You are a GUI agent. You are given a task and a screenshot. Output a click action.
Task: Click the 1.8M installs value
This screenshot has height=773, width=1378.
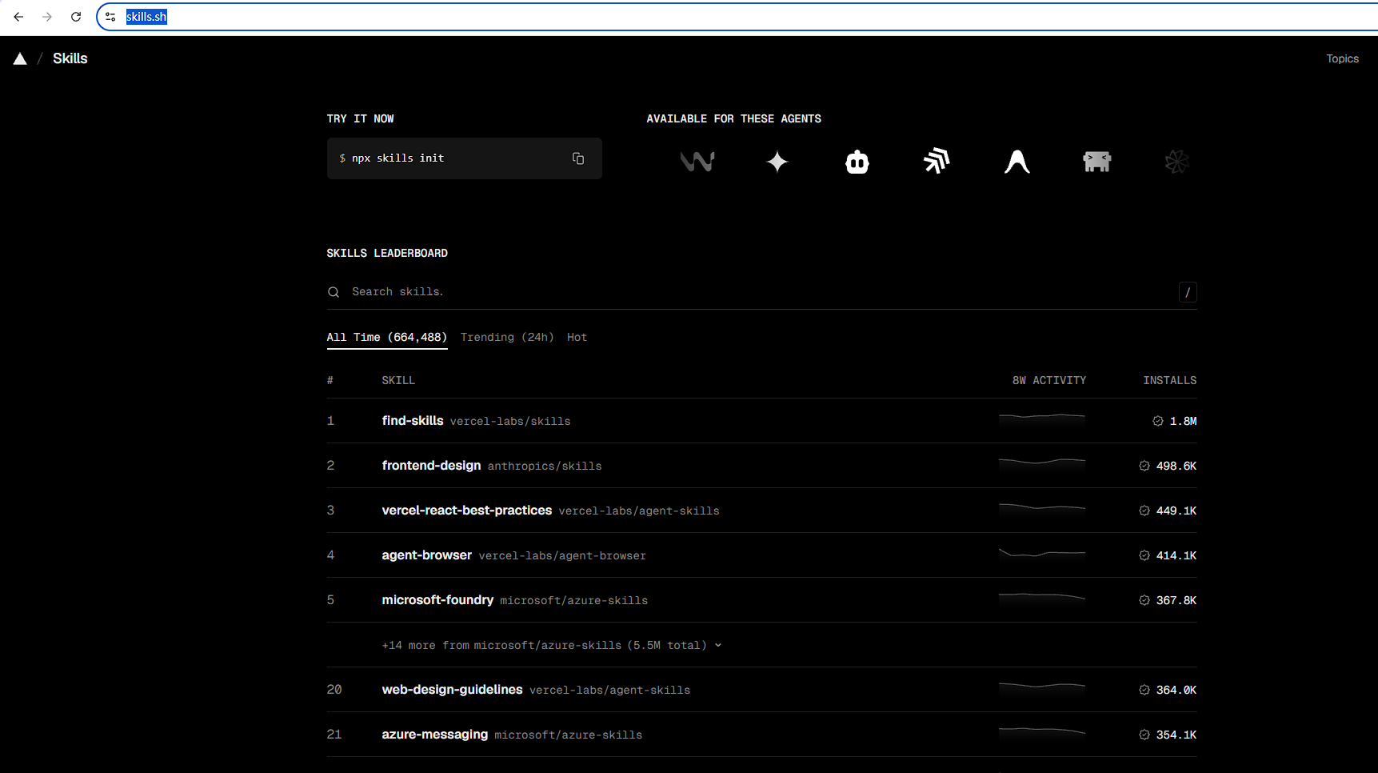(1184, 421)
